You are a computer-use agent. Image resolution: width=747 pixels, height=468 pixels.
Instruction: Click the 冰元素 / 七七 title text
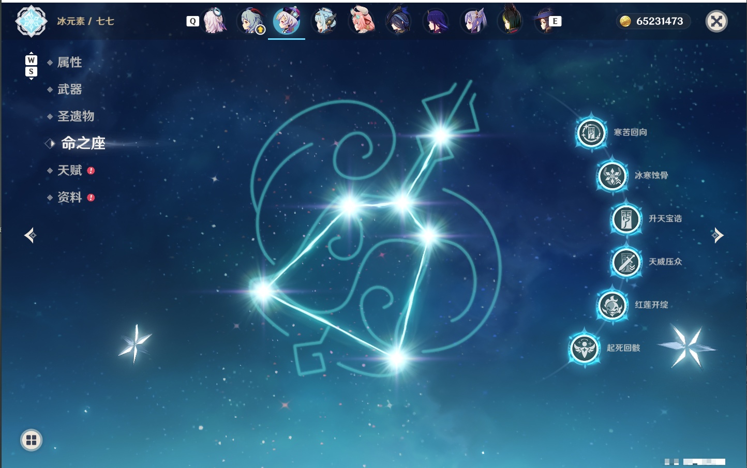pyautogui.click(x=85, y=21)
